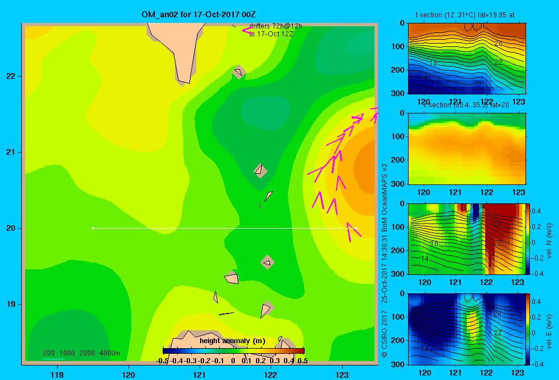Click the "14" isotherm label in temperature section
559x380 pixels.
pyautogui.click(x=424, y=78)
